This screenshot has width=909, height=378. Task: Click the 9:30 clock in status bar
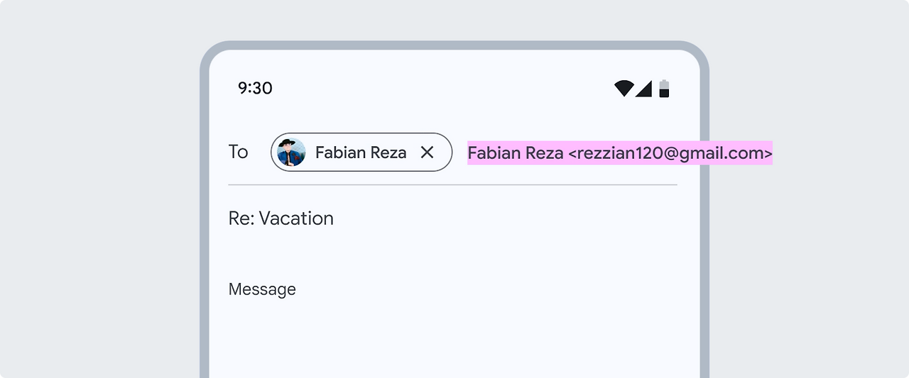(255, 88)
